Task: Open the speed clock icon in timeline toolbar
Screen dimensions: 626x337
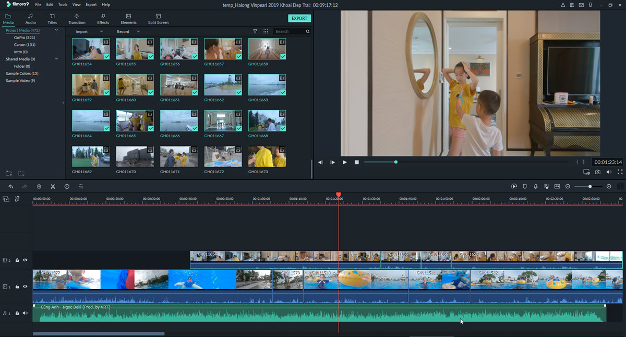Action: click(67, 186)
